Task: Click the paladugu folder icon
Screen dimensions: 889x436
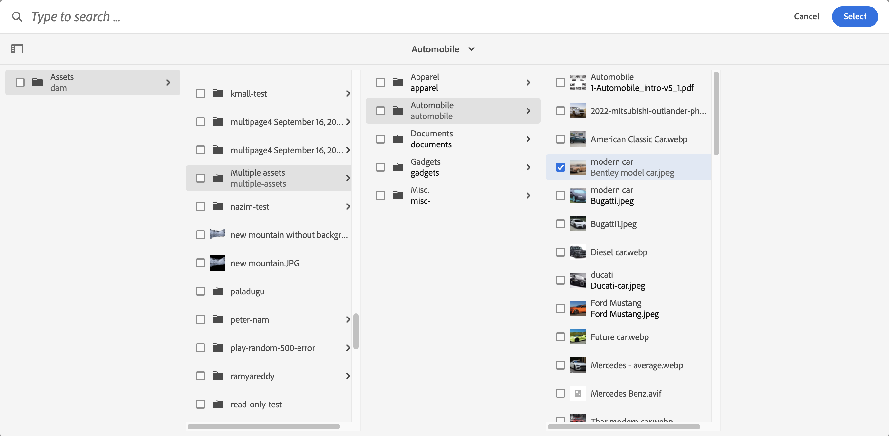Action: click(217, 291)
